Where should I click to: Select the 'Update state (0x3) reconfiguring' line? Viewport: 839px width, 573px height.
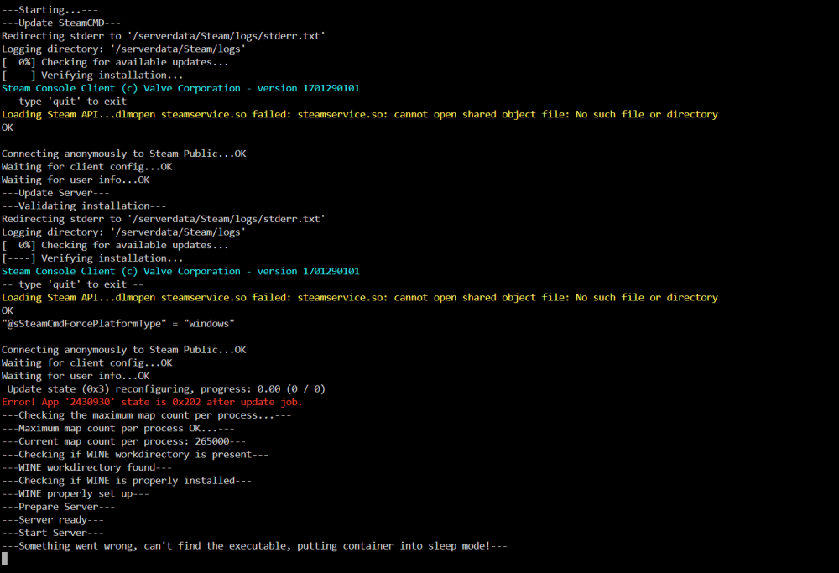click(166, 389)
